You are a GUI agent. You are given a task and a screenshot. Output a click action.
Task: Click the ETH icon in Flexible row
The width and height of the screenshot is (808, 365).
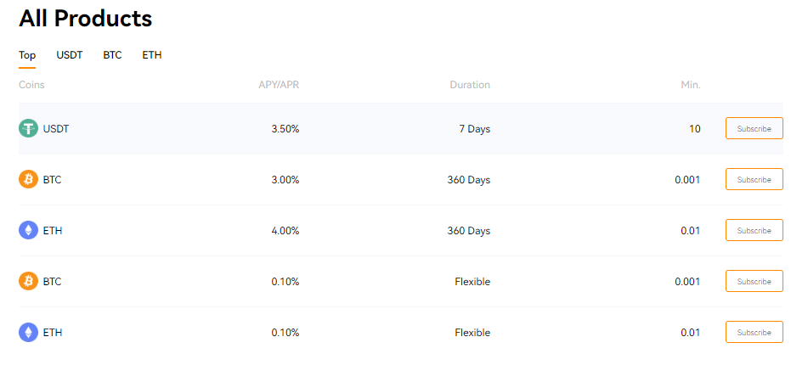[x=29, y=333]
